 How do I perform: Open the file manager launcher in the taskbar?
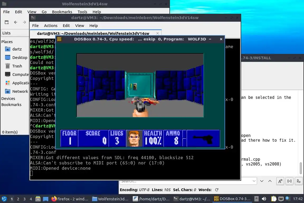[38, 199]
